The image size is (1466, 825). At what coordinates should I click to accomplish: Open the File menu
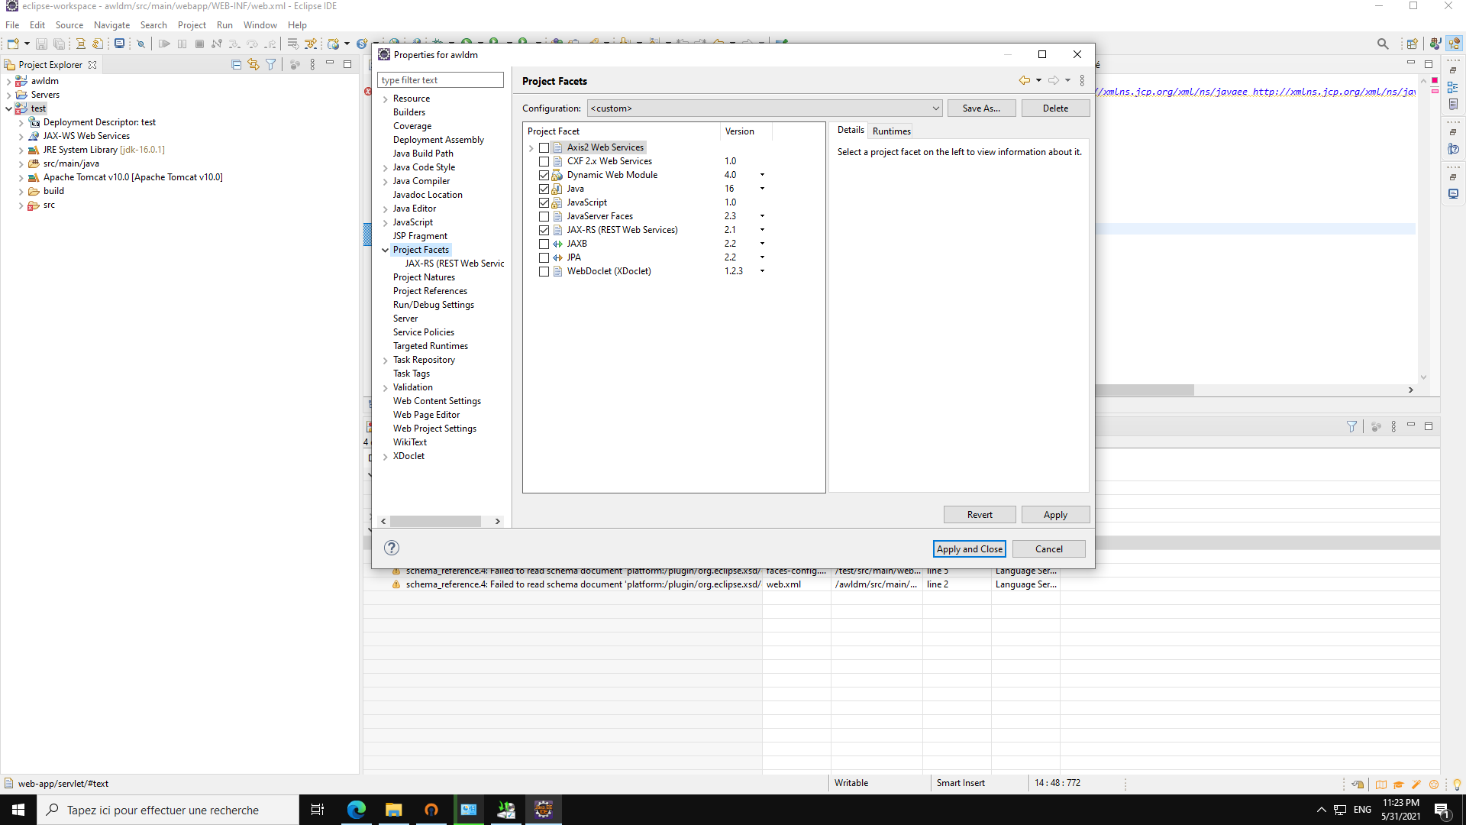[12, 25]
